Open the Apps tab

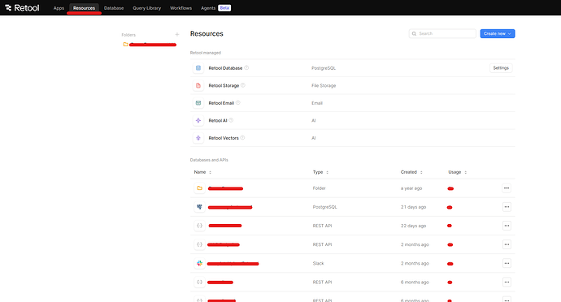tap(59, 8)
